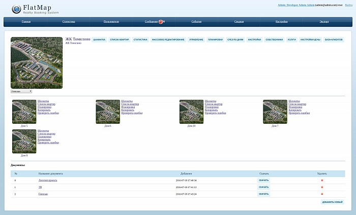Open "Статистика" in the top navigation bar
The width and height of the screenshot is (356, 215).
[x=69, y=22]
